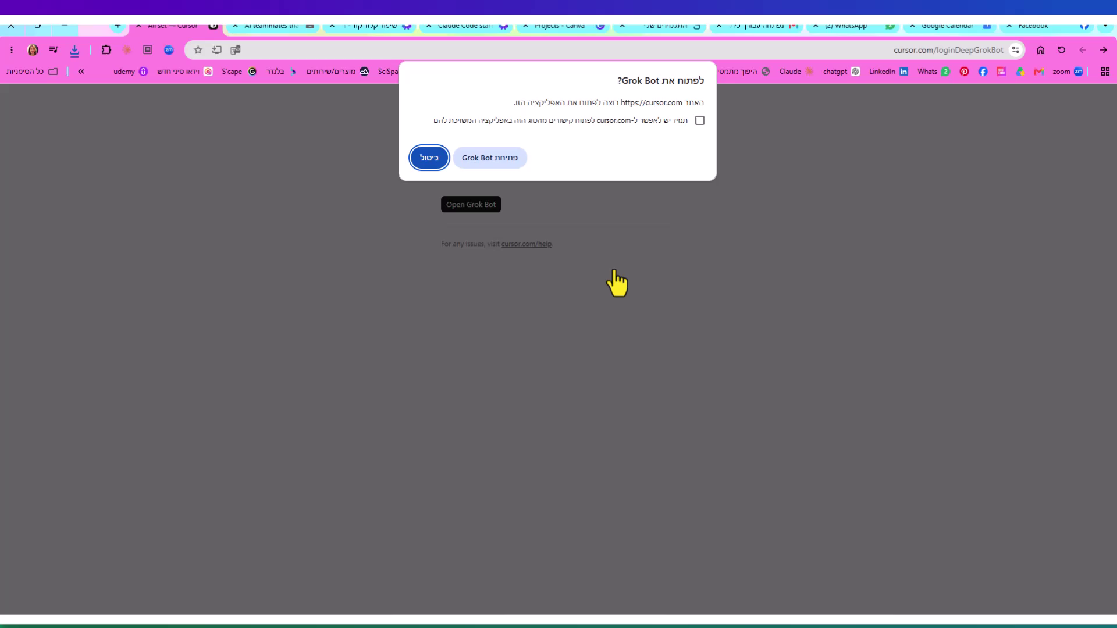
Task: Open the LinkedIn bookmark
Action: [888, 72]
